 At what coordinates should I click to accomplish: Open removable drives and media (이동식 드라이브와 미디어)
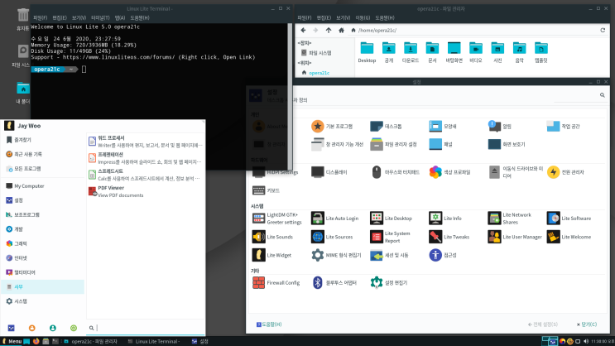tap(516, 172)
